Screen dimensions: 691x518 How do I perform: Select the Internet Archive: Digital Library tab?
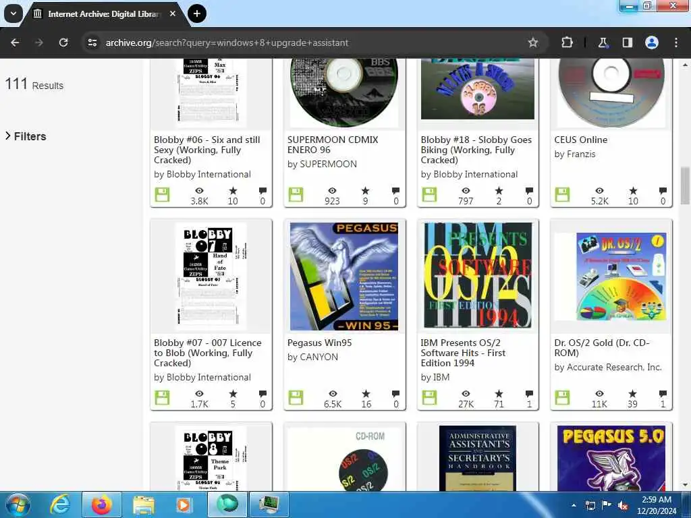pyautogui.click(x=103, y=14)
